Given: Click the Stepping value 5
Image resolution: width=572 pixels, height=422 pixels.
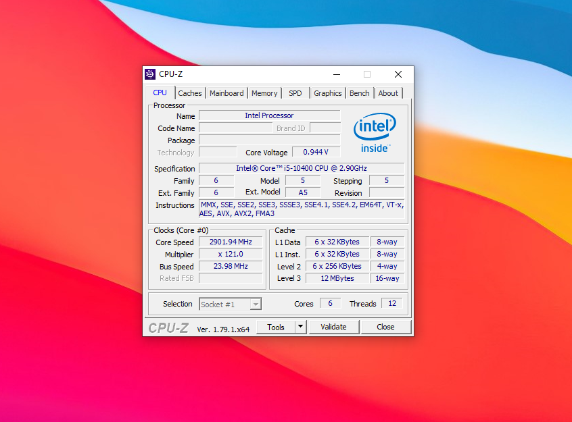Looking at the screenshot, I should [x=387, y=181].
